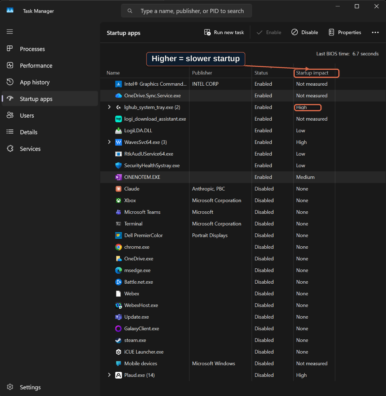Select the RtkAudUService64.exe row
The width and height of the screenshot is (386, 396).
point(243,154)
